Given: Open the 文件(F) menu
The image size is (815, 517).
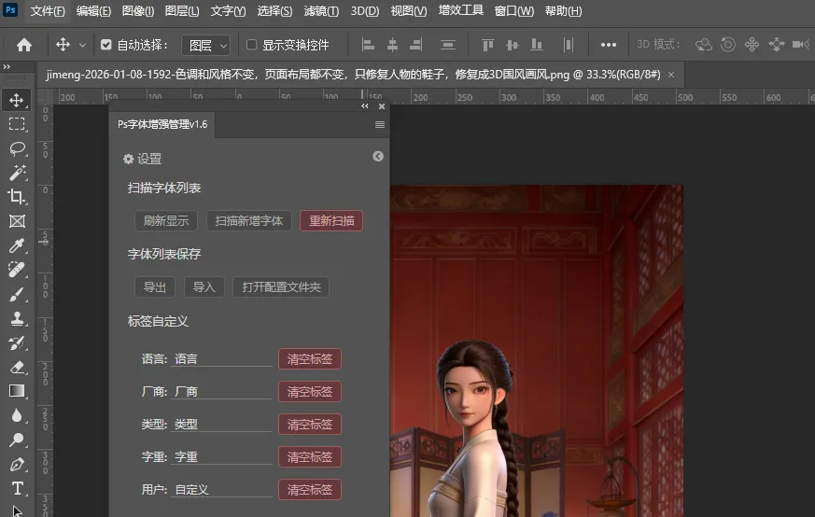Looking at the screenshot, I should 48,11.
